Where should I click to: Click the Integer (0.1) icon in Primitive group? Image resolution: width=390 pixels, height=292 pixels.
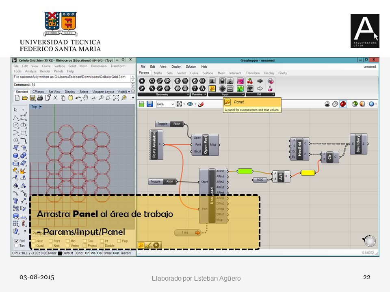pyautogui.click(x=202, y=81)
